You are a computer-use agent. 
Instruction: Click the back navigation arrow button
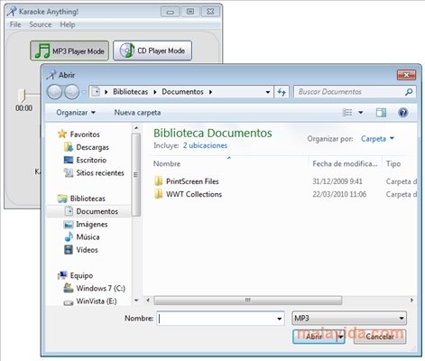tap(54, 92)
